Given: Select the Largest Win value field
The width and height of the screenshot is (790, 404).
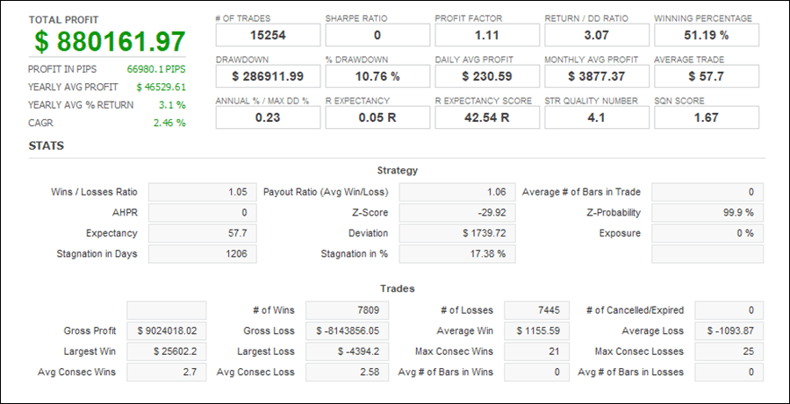Looking at the screenshot, I should (x=167, y=351).
